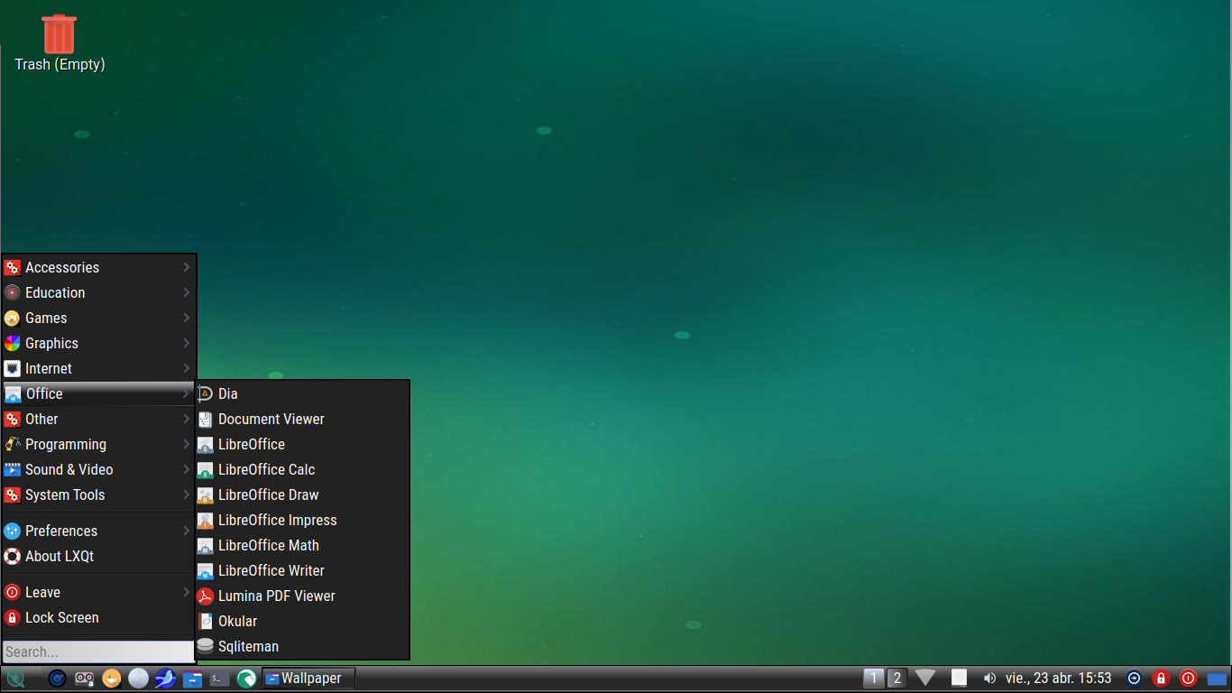Open the LibreOffice start center entry

[303, 444]
